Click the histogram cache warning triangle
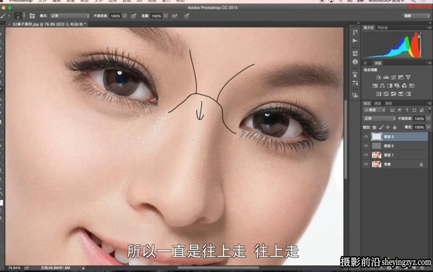 pos(419,36)
